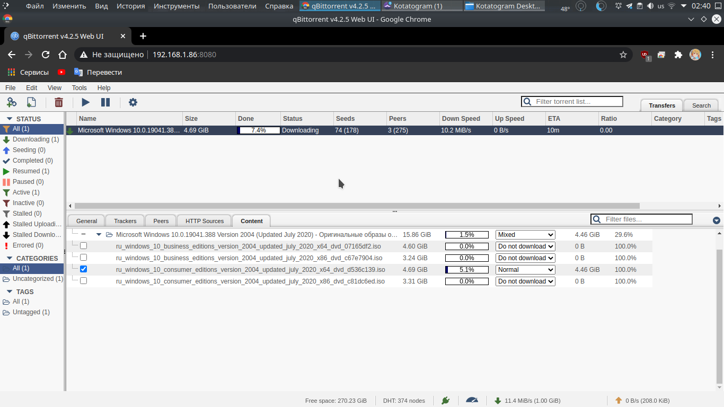The width and height of the screenshot is (724, 407).
Task: Click the torrent's 7.4% progress bar
Action: (x=259, y=130)
